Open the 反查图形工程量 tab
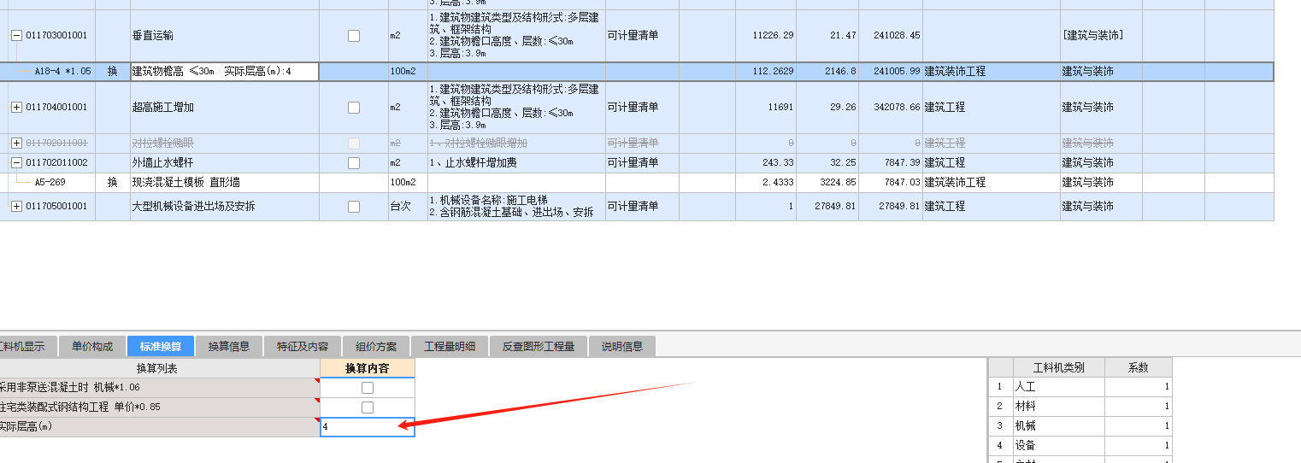The height and width of the screenshot is (463, 1301). (x=539, y=346)
